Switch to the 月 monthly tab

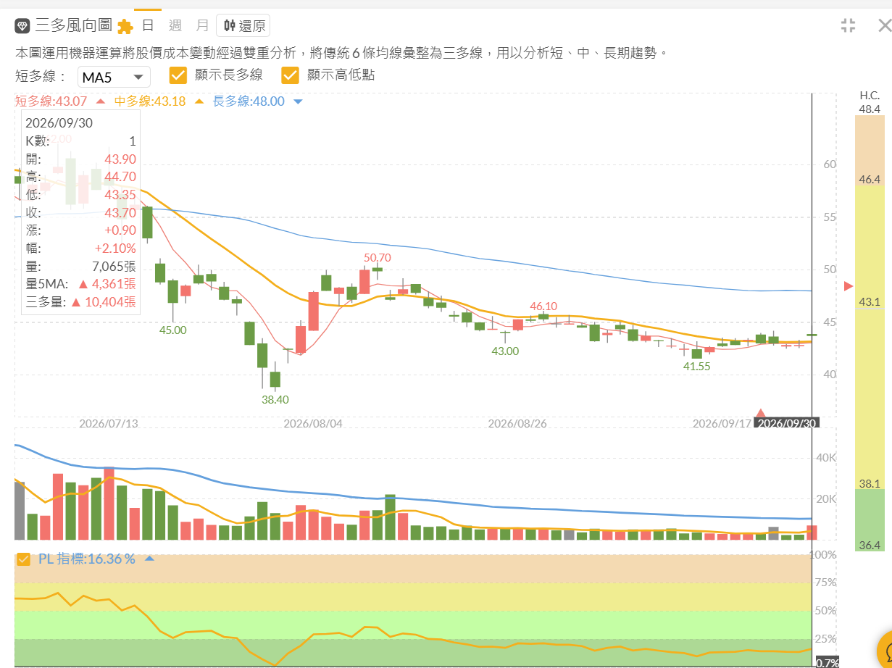point(202,25)
